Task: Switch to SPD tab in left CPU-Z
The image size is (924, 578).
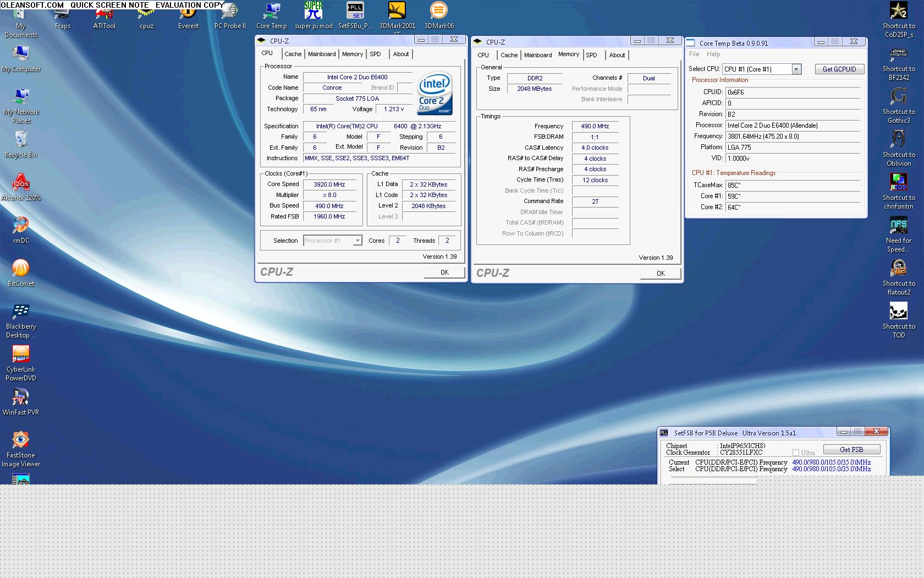Action: (x=375, y=54)
